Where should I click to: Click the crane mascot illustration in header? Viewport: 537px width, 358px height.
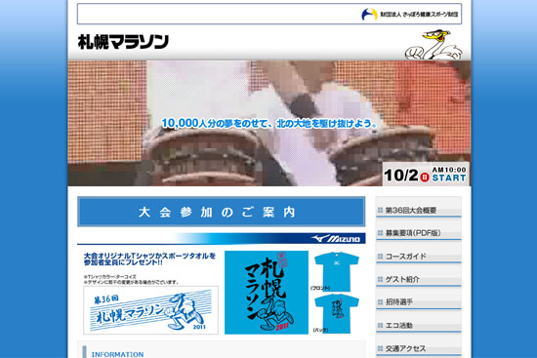434,45
